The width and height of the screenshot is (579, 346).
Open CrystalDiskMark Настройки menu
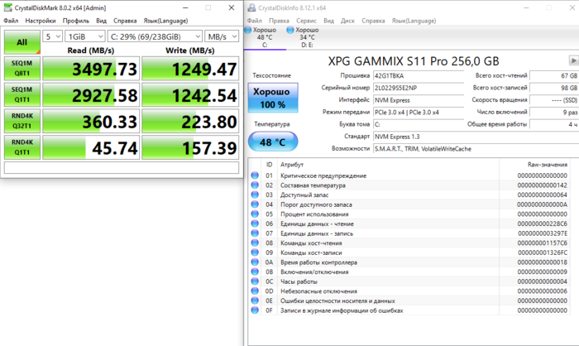pyautogui.click(x=41, y=21)
